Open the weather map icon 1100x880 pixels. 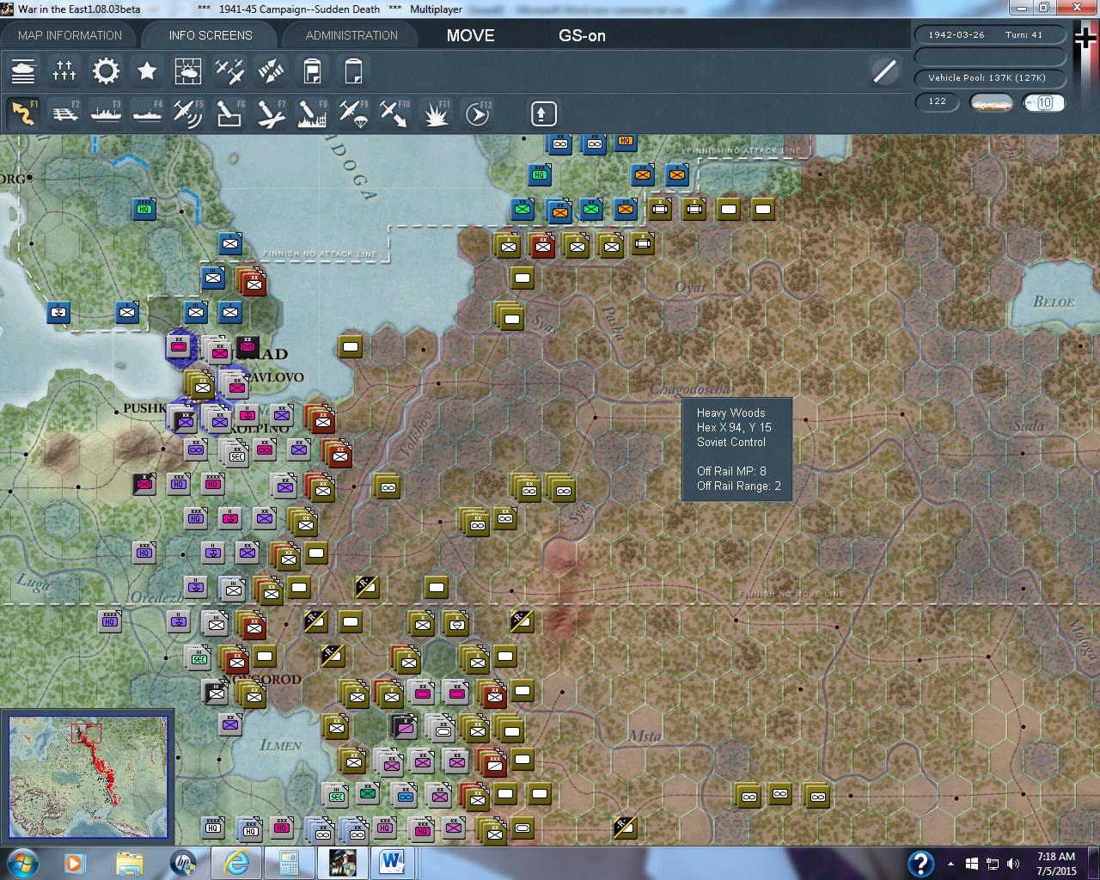click(x=188, y=70)
